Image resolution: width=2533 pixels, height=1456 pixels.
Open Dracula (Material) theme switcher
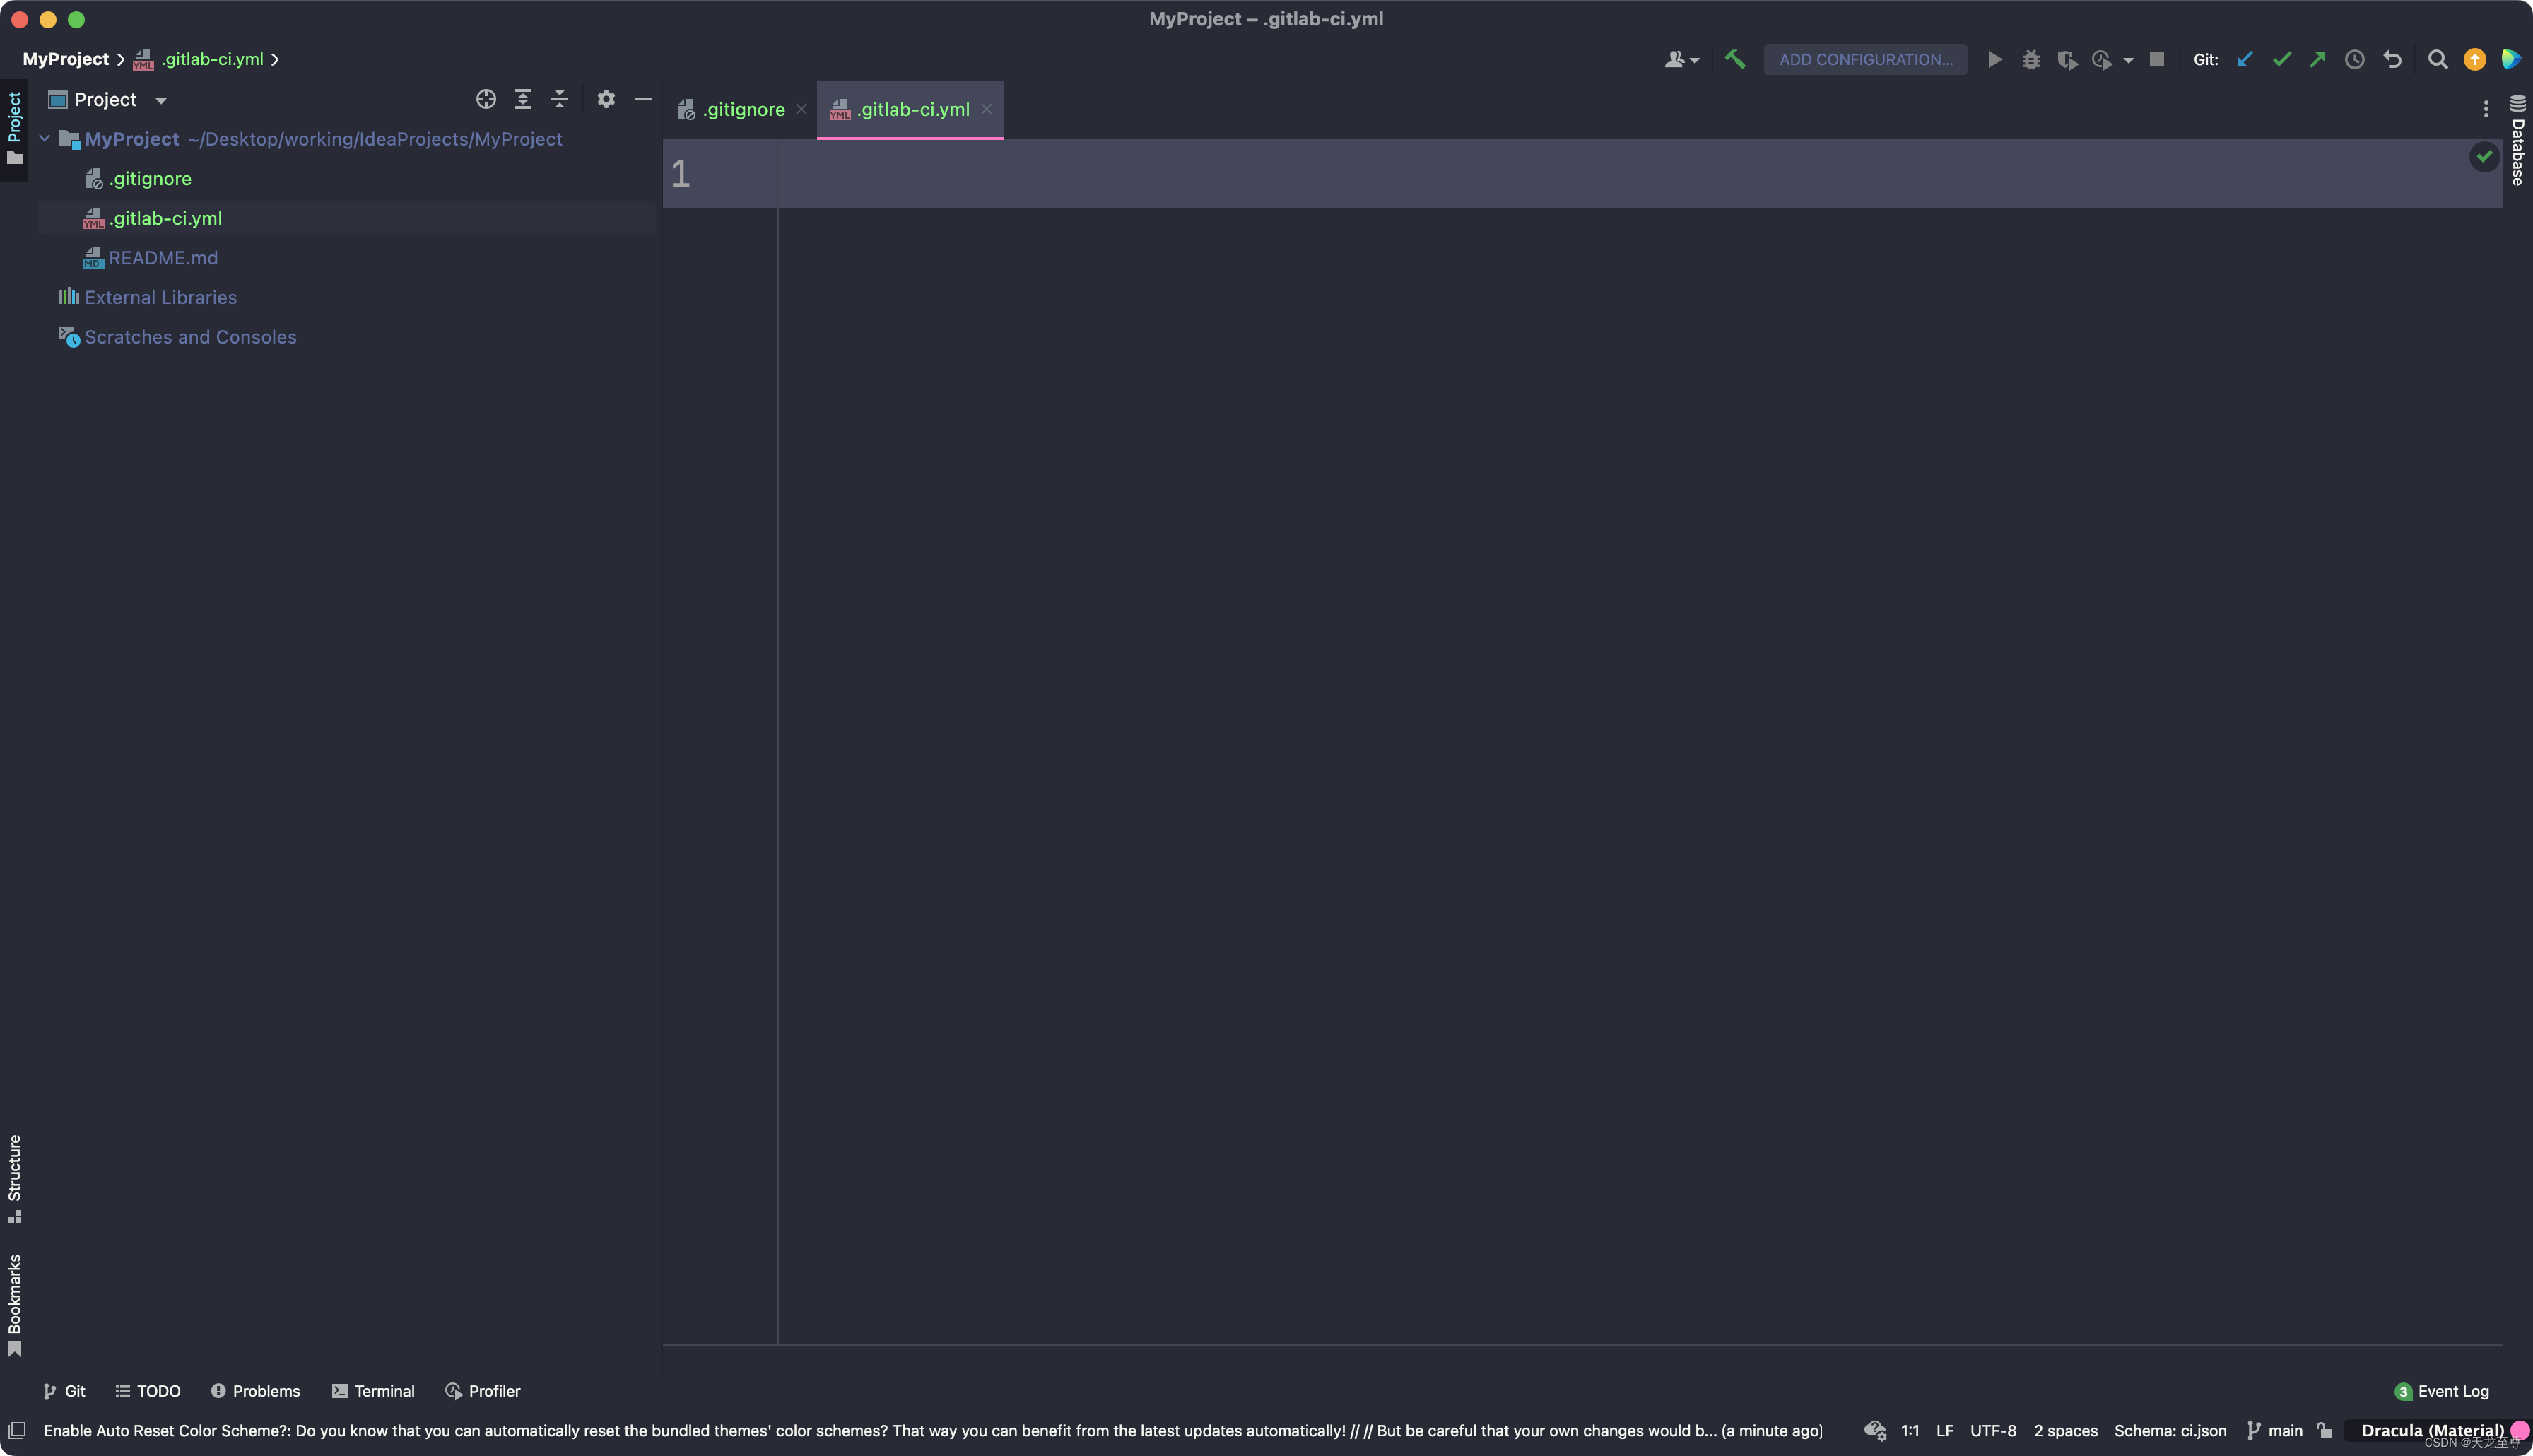(x=2432, y=1430)
